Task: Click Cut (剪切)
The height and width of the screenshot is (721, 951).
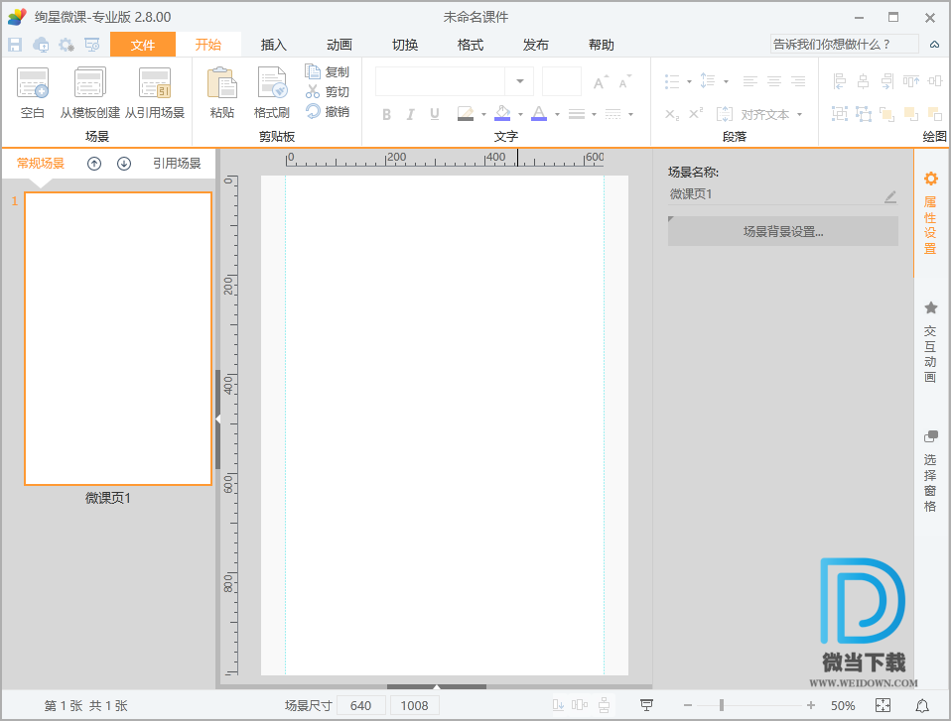Action: [x=328, y=92]
